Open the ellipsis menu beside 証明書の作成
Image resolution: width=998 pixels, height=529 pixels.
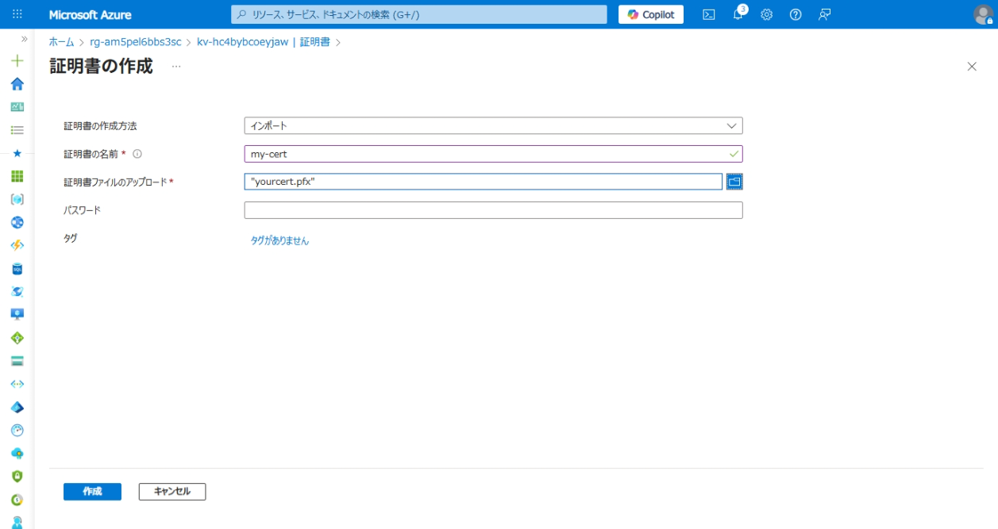pos(176,67)
